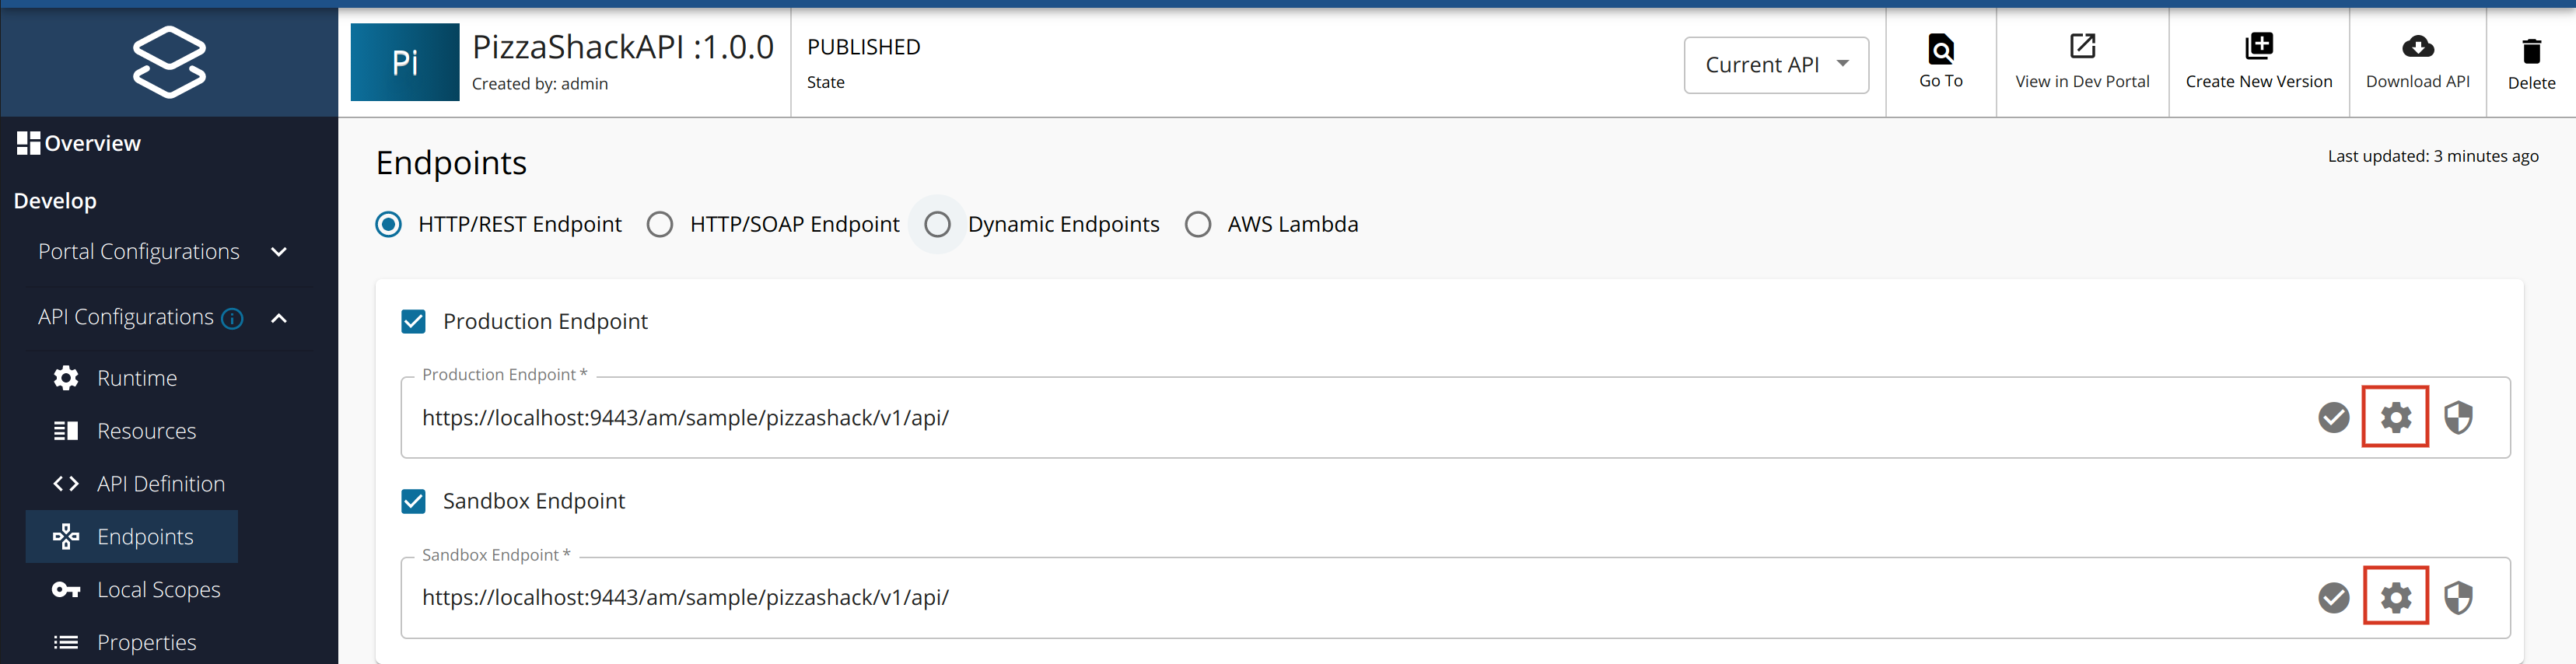The width and height of the screenshot is (2576, 664).
Task: Click the Delete trash icon
Action: (x=2531, y=51)
